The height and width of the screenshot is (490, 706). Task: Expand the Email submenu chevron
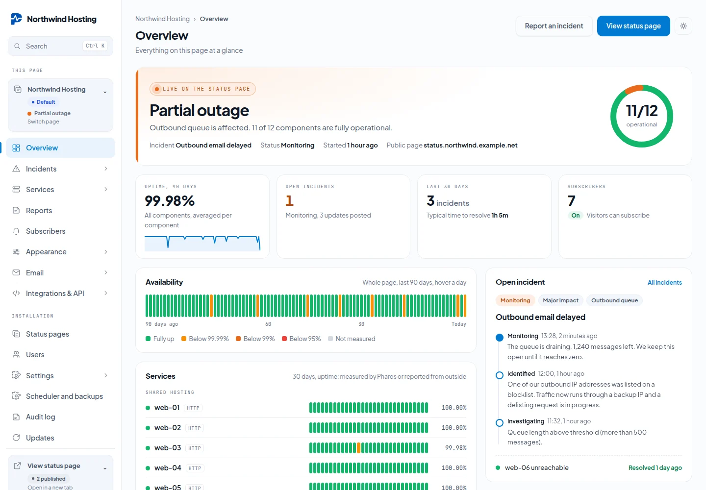click(106, 272)
